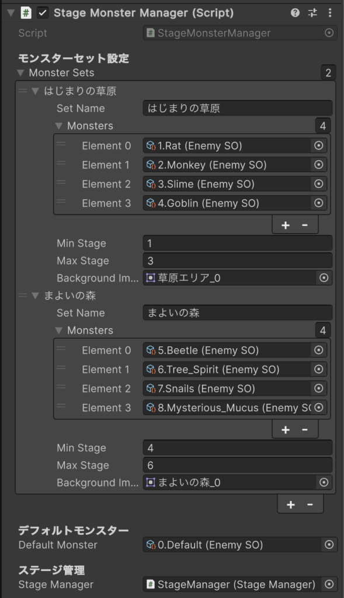Image resolution: width=344 pixels, height=598 pixels.
Task: Open object picker for Default Monster field
Action: 329,545
